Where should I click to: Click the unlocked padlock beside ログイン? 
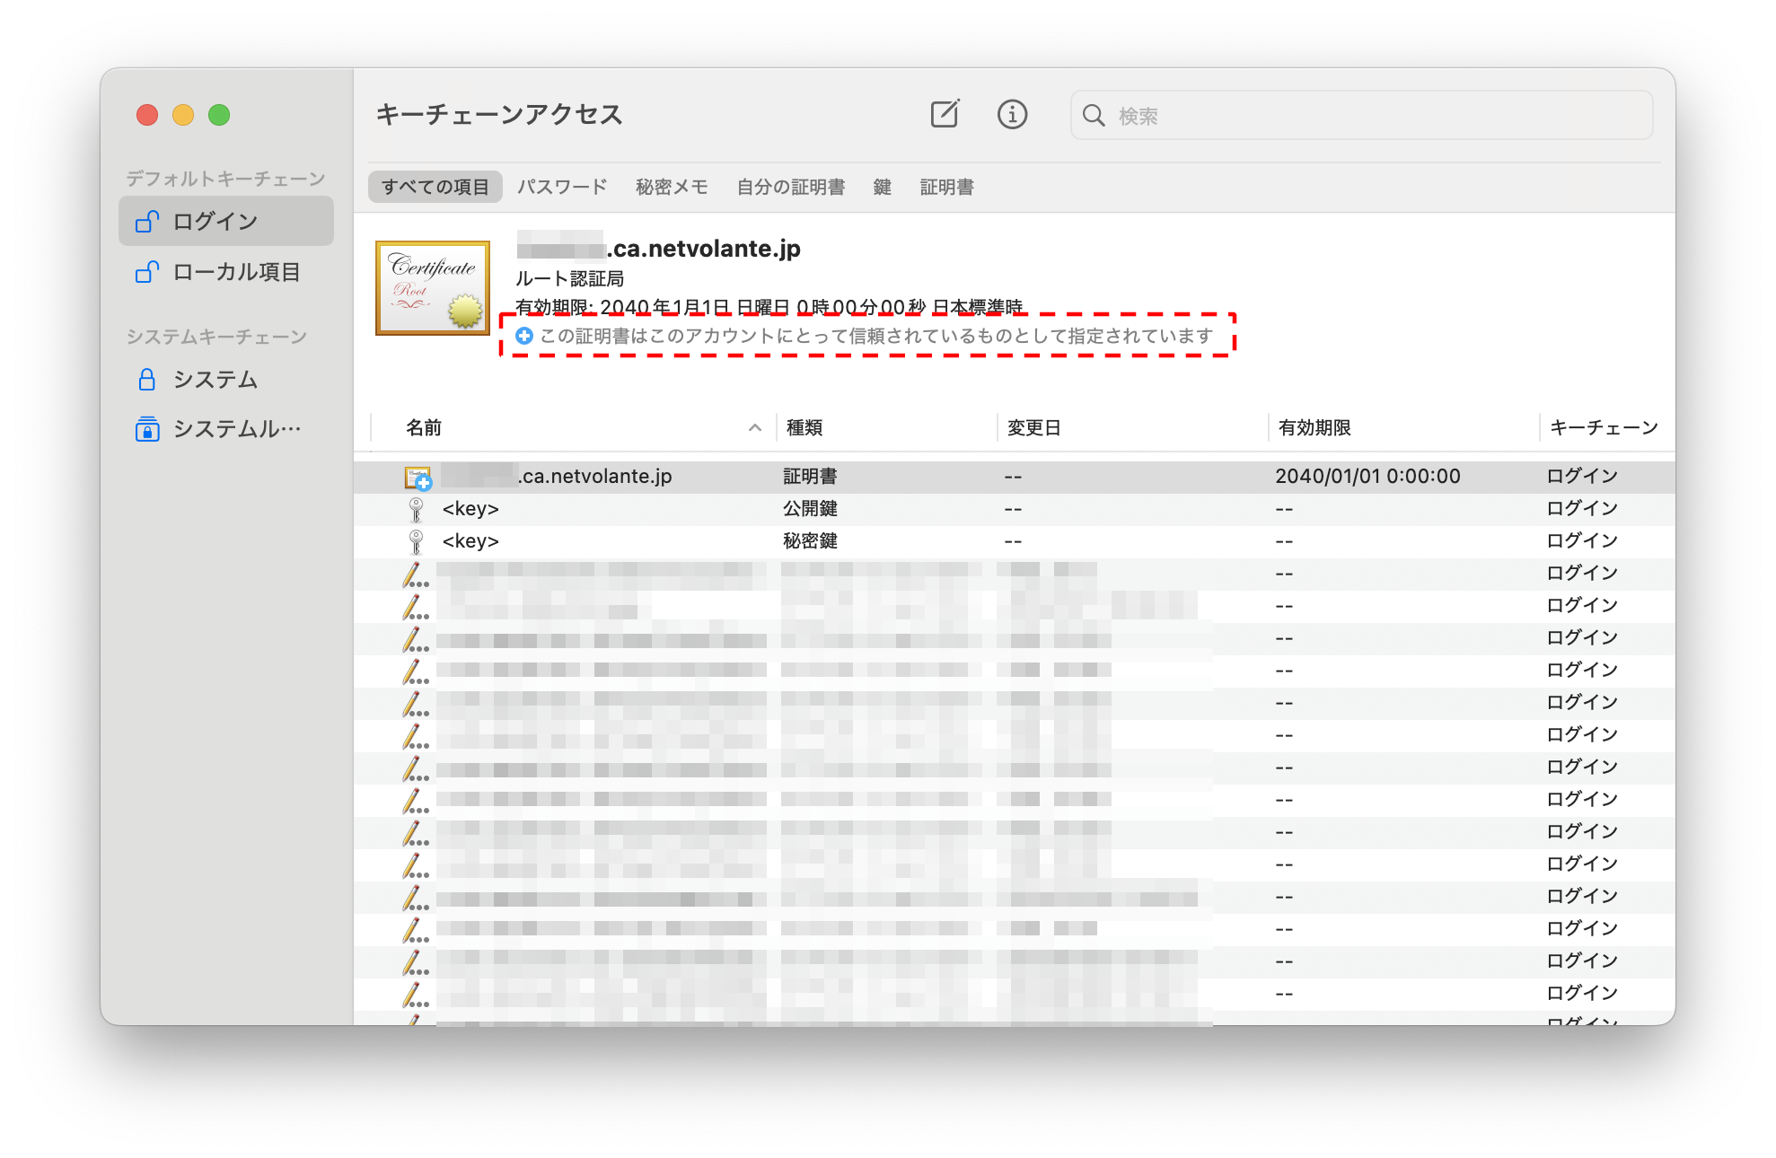click(x=146, y=220)
